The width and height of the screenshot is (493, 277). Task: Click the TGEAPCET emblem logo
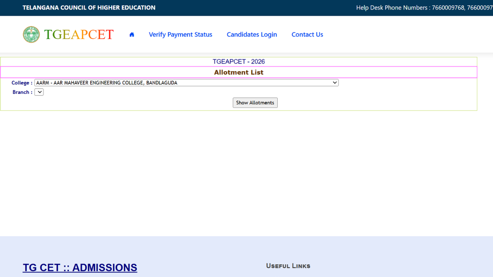pyautogui.click(x=31, y=35)
